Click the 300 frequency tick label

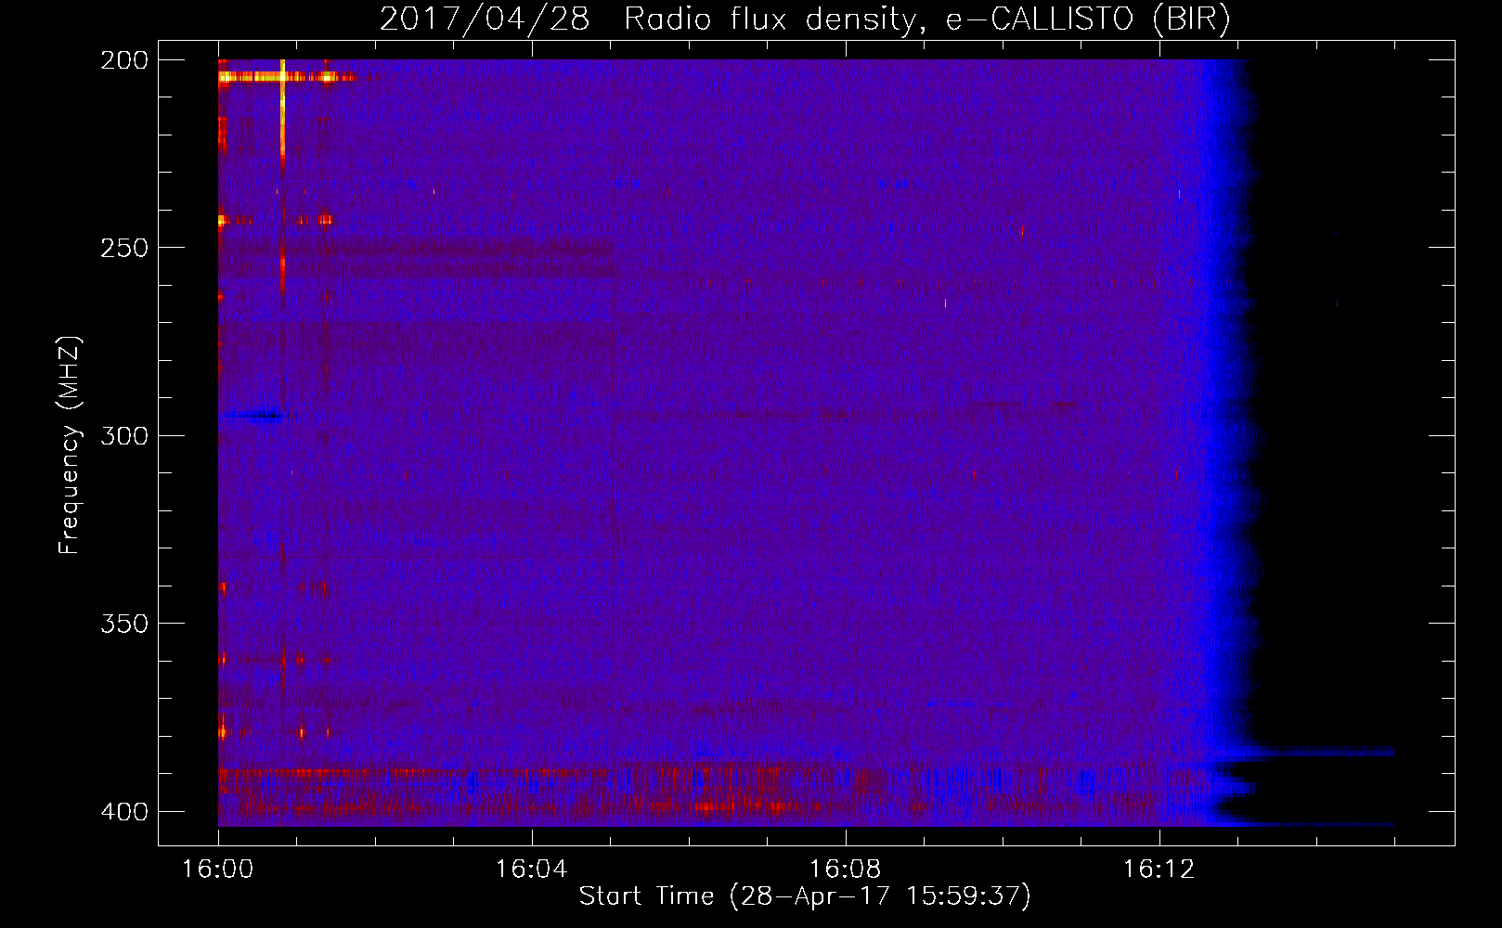click(x=124, y=435)
